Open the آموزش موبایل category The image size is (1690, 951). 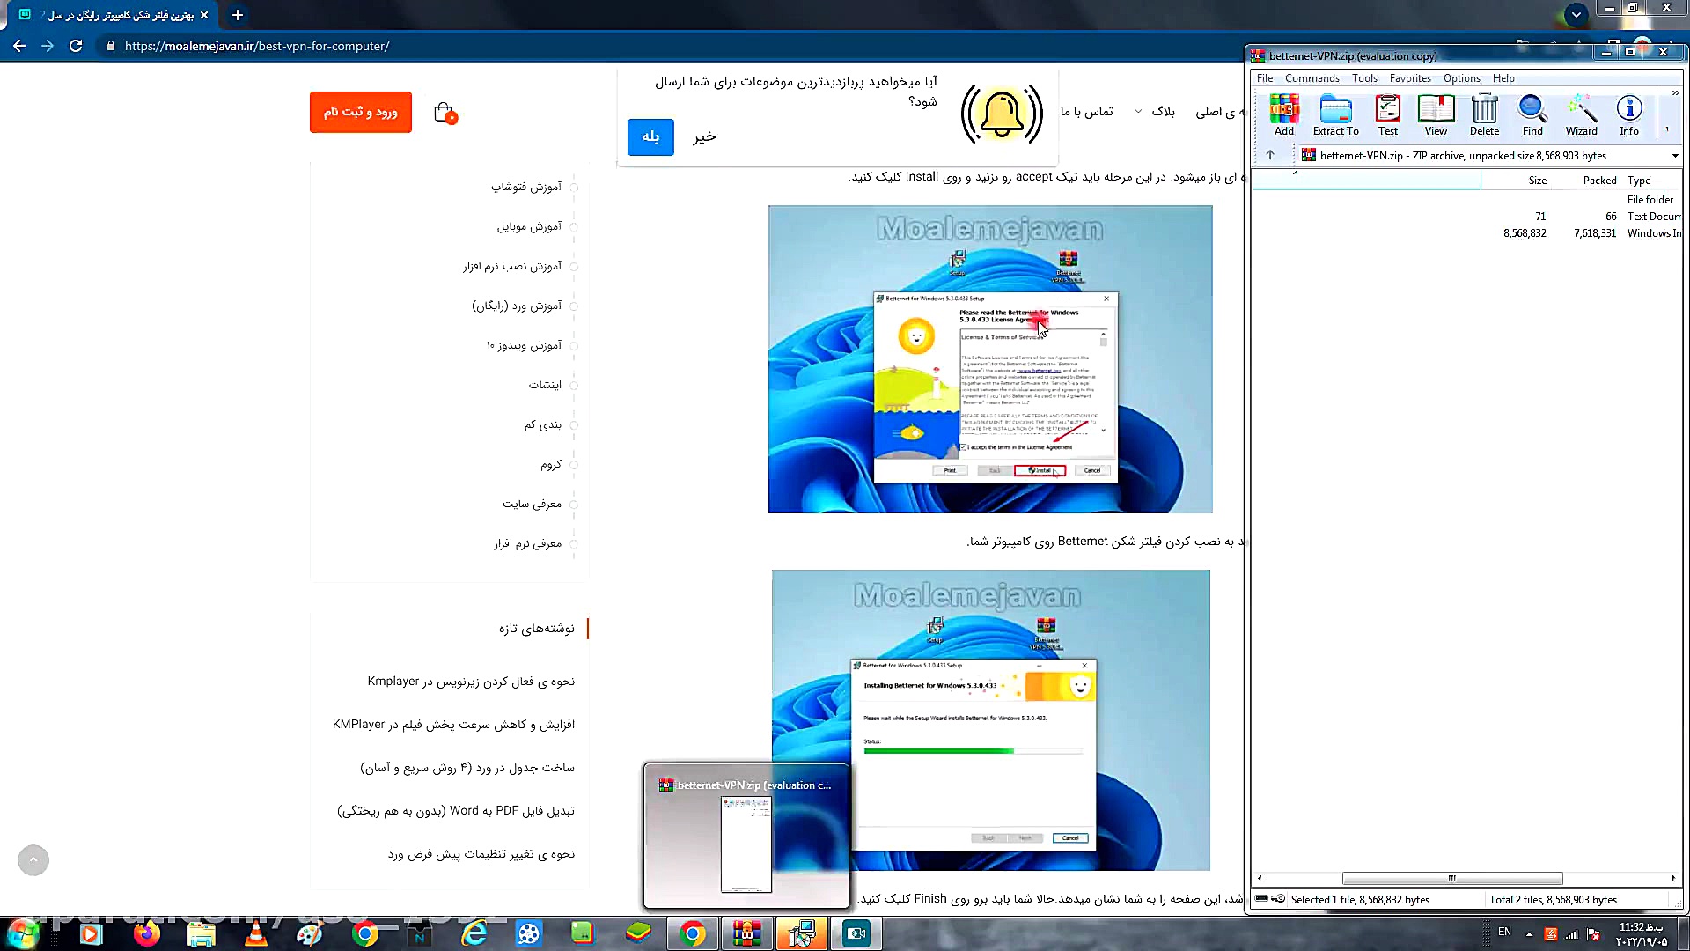(x=529, y=226)
